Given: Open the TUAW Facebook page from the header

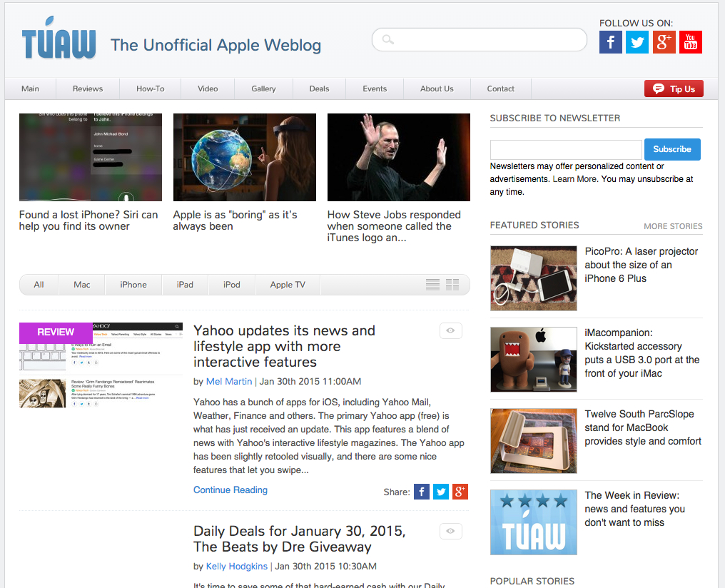Looking at the screenshot, I should [610, 42].
